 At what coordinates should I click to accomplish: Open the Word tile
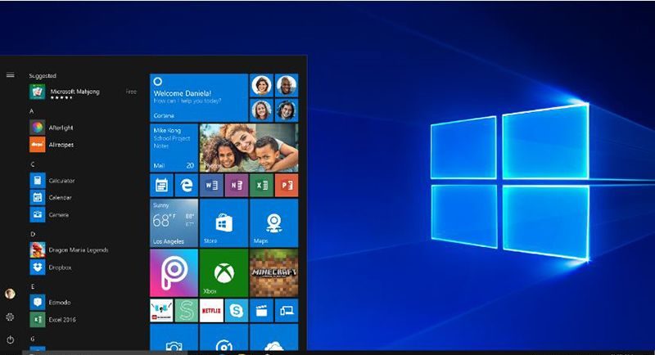pyautogui.click(x=211, y=184)
